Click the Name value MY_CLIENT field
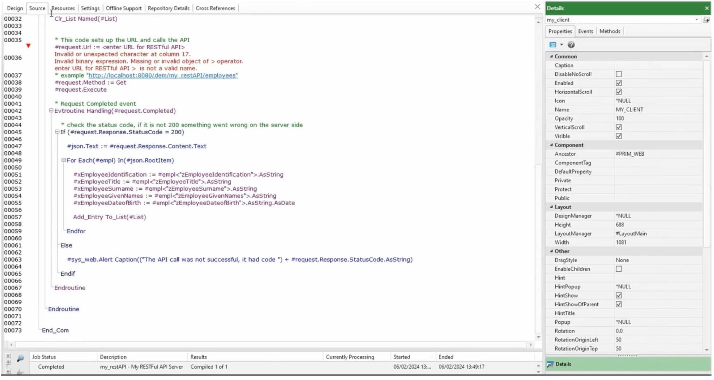This screenshot has width=714, height=380. [658, 109]
